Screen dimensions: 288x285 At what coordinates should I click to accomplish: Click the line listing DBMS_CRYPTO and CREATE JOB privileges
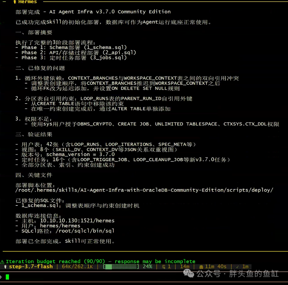(x=152, y=124)
